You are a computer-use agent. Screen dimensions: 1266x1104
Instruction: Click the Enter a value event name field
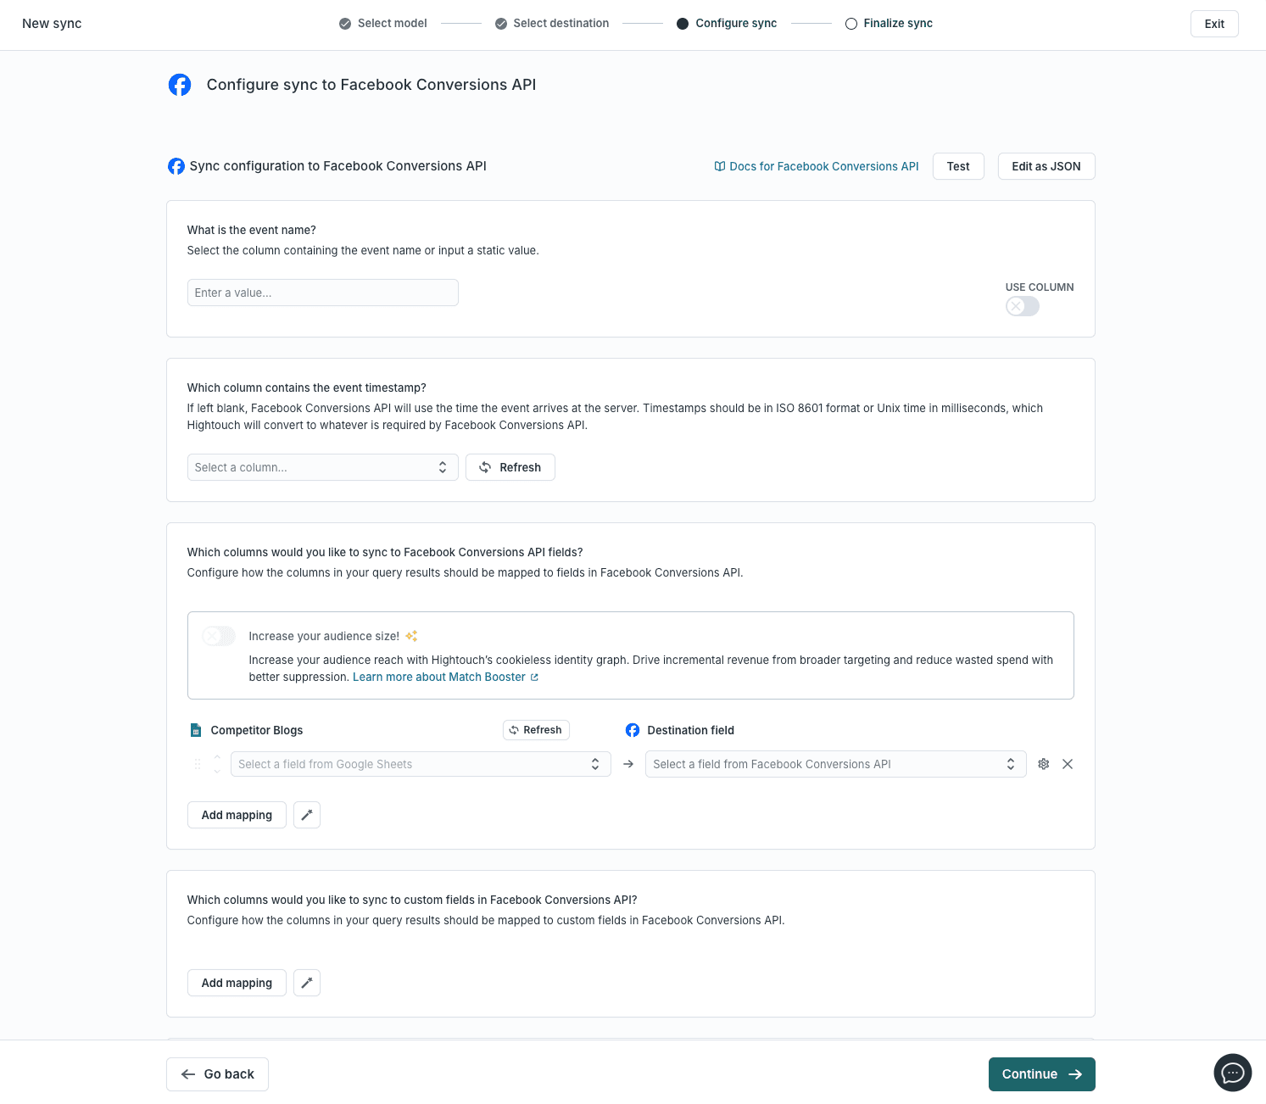click(x=322, y=293)
